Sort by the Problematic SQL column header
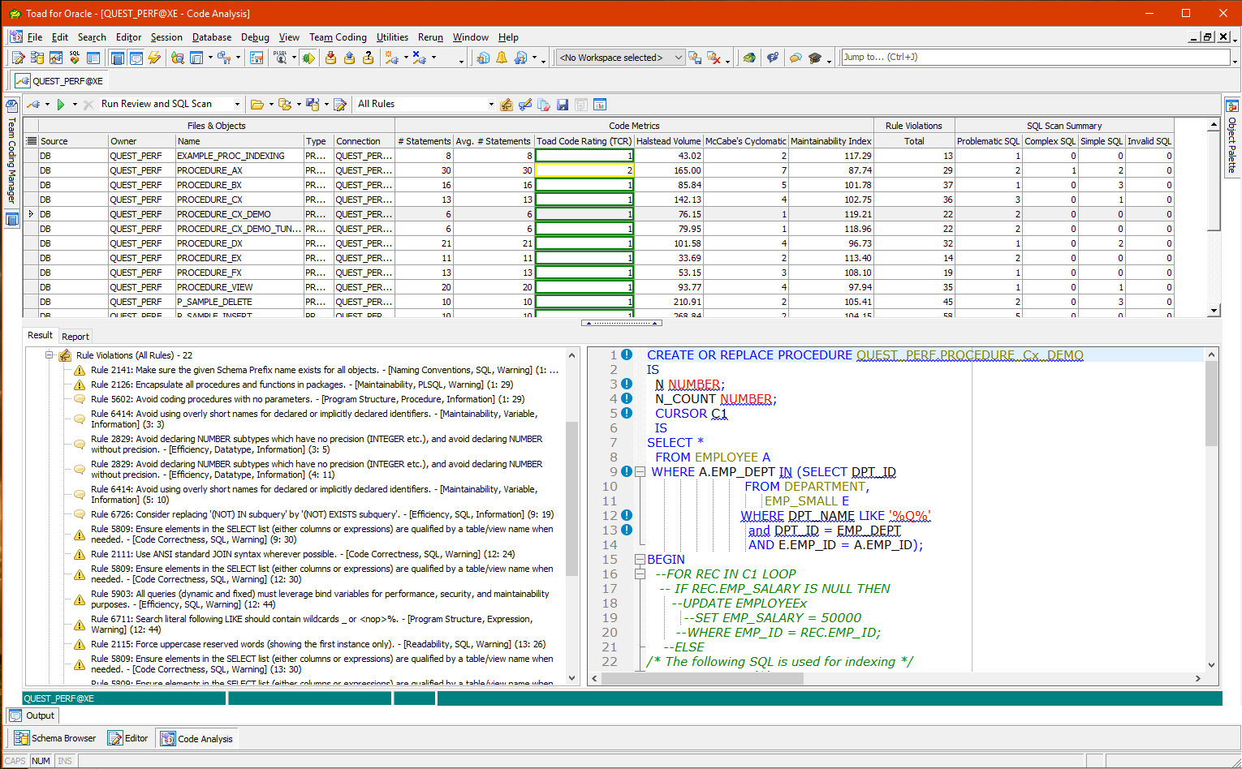The image size is (1242, 769). click(988, 141)
